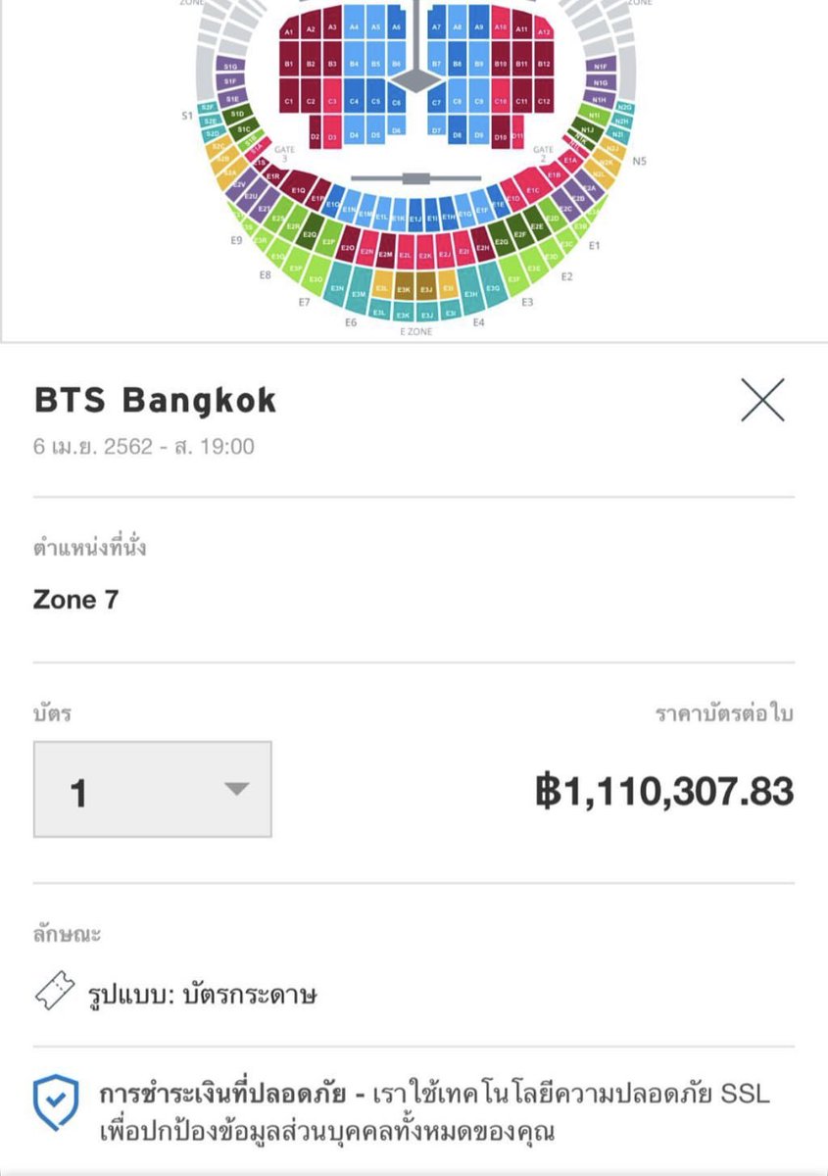
Task: Pick stand section E3N in teal
Action: pyautogui.click(x=337, y=287)
